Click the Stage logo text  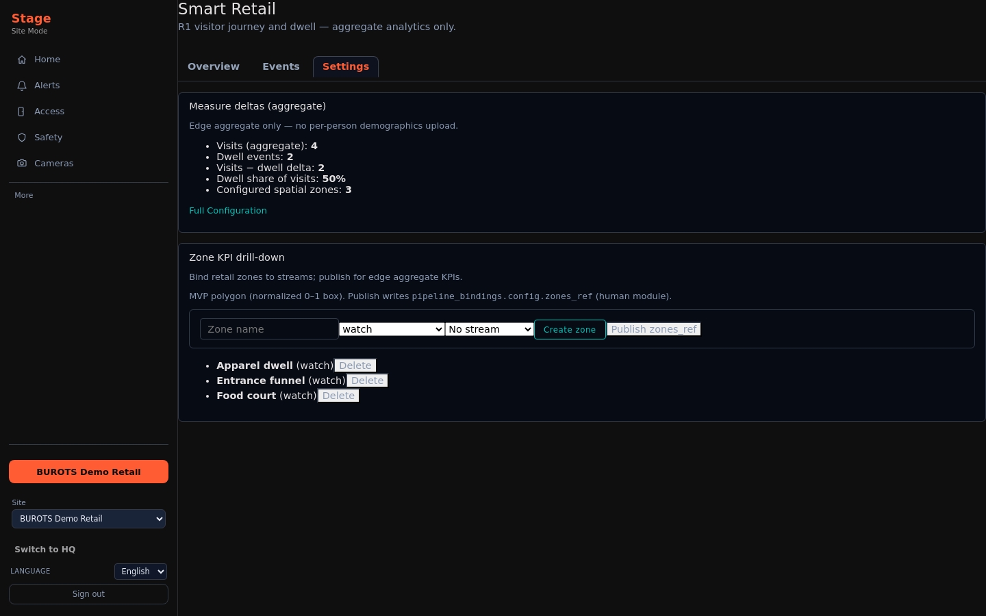pyautogui.click(x=31, y=18)
